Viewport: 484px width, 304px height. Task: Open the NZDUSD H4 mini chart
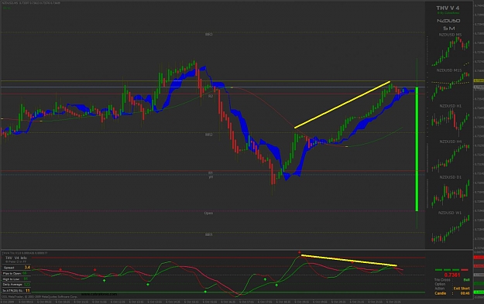(450, 157)
